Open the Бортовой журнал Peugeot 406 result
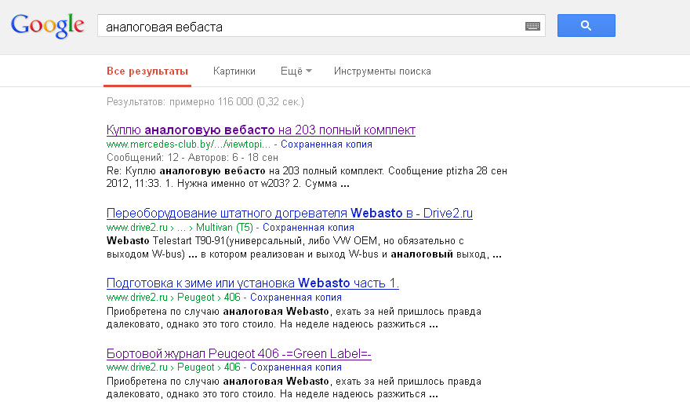This screenshot has width=690, height=413. click(238, 353)
